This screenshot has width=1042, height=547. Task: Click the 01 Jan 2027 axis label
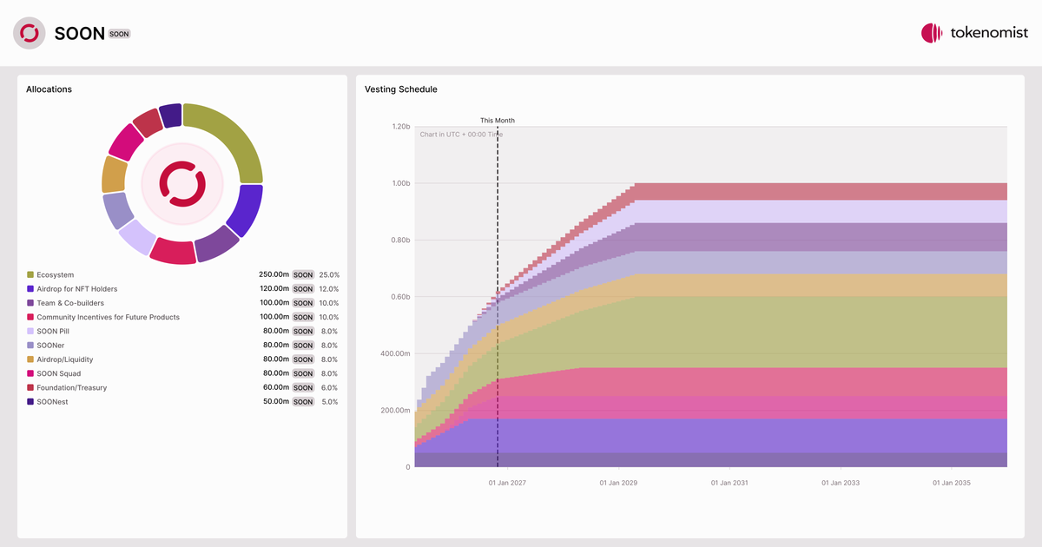507,483
